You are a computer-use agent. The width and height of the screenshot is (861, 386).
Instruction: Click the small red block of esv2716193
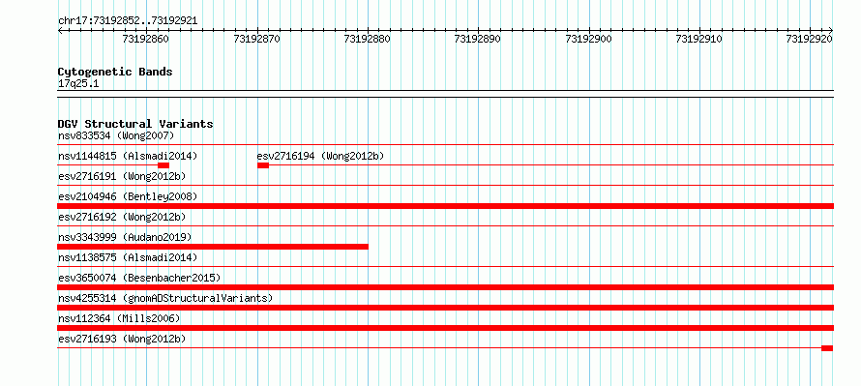click(827, 348)
